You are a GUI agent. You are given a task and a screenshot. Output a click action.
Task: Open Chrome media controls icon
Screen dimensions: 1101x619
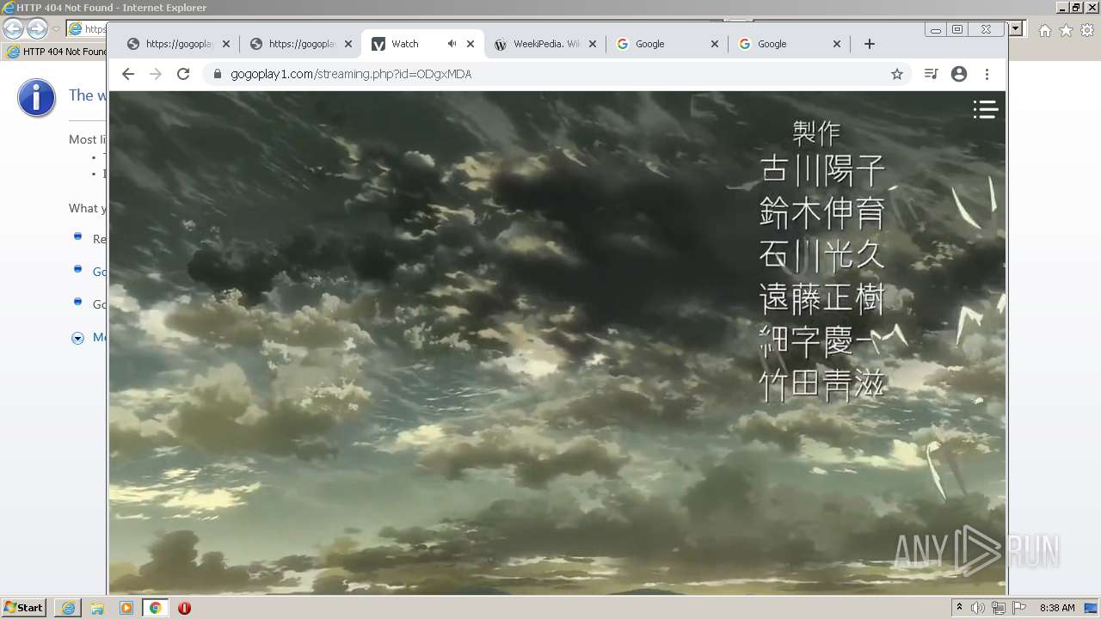(931, 74)
